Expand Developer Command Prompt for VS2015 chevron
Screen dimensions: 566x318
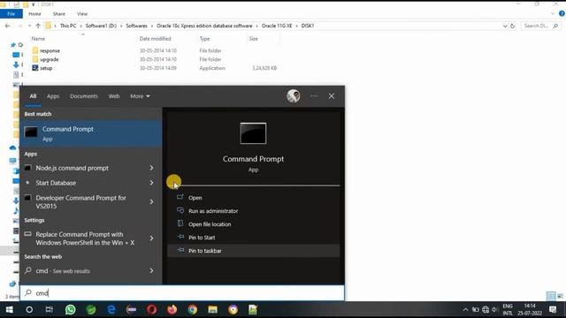pos(151,202)
